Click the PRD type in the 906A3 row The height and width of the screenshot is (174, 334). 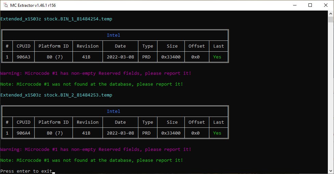[146, 57]
